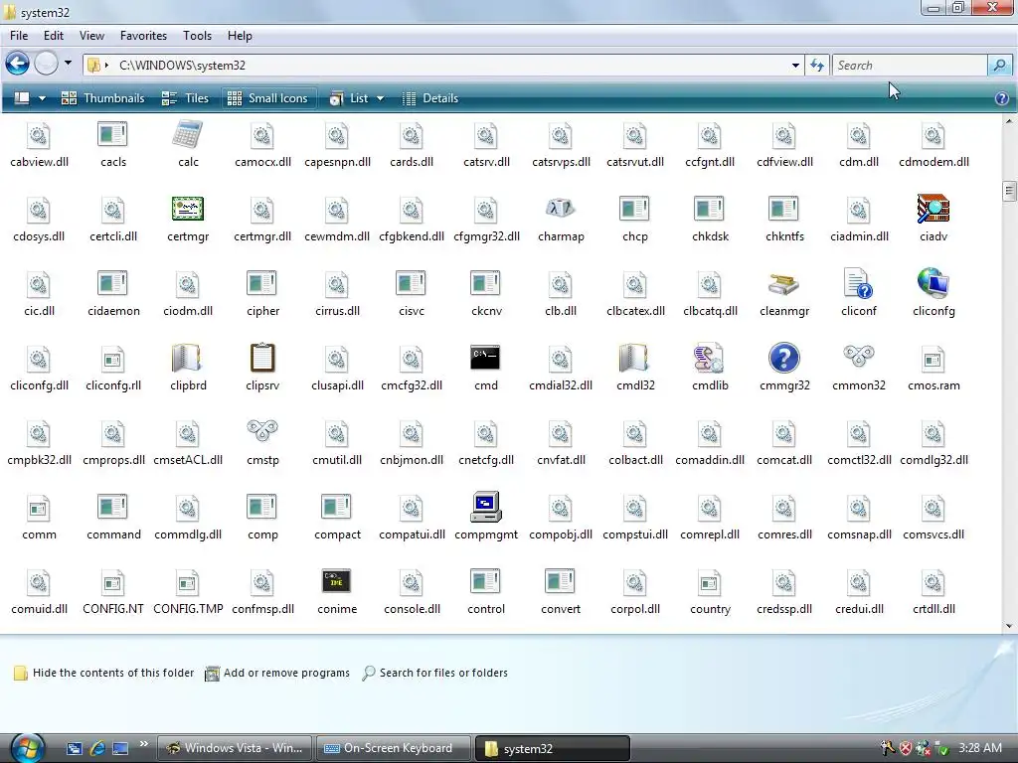
Task: Select the chkdsk program icon
Action: (x=709, y=209)
